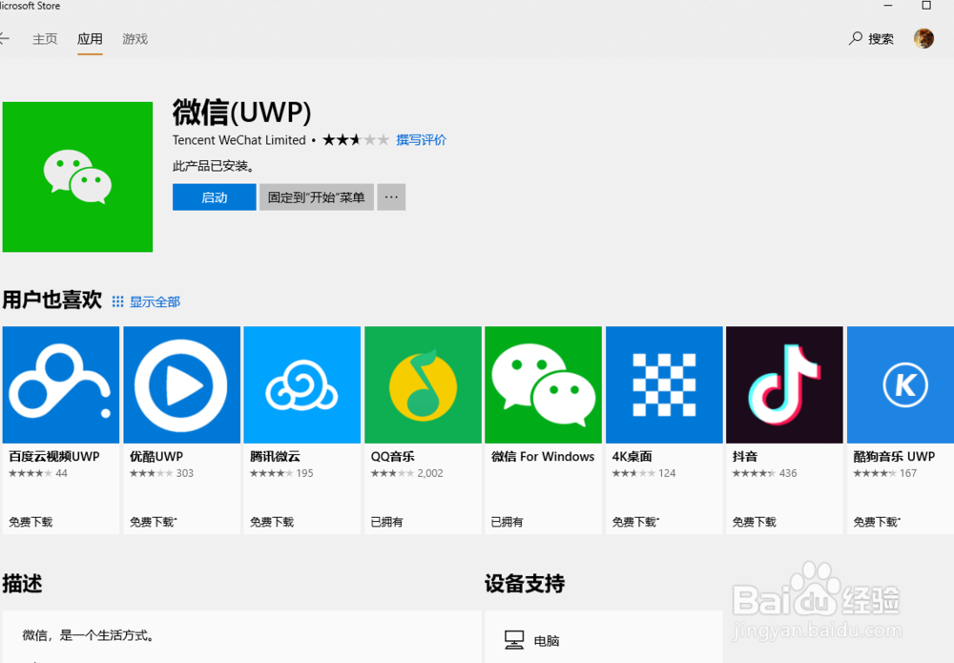Open the 优酷UWP play icon tile

[x=182, y=384]
